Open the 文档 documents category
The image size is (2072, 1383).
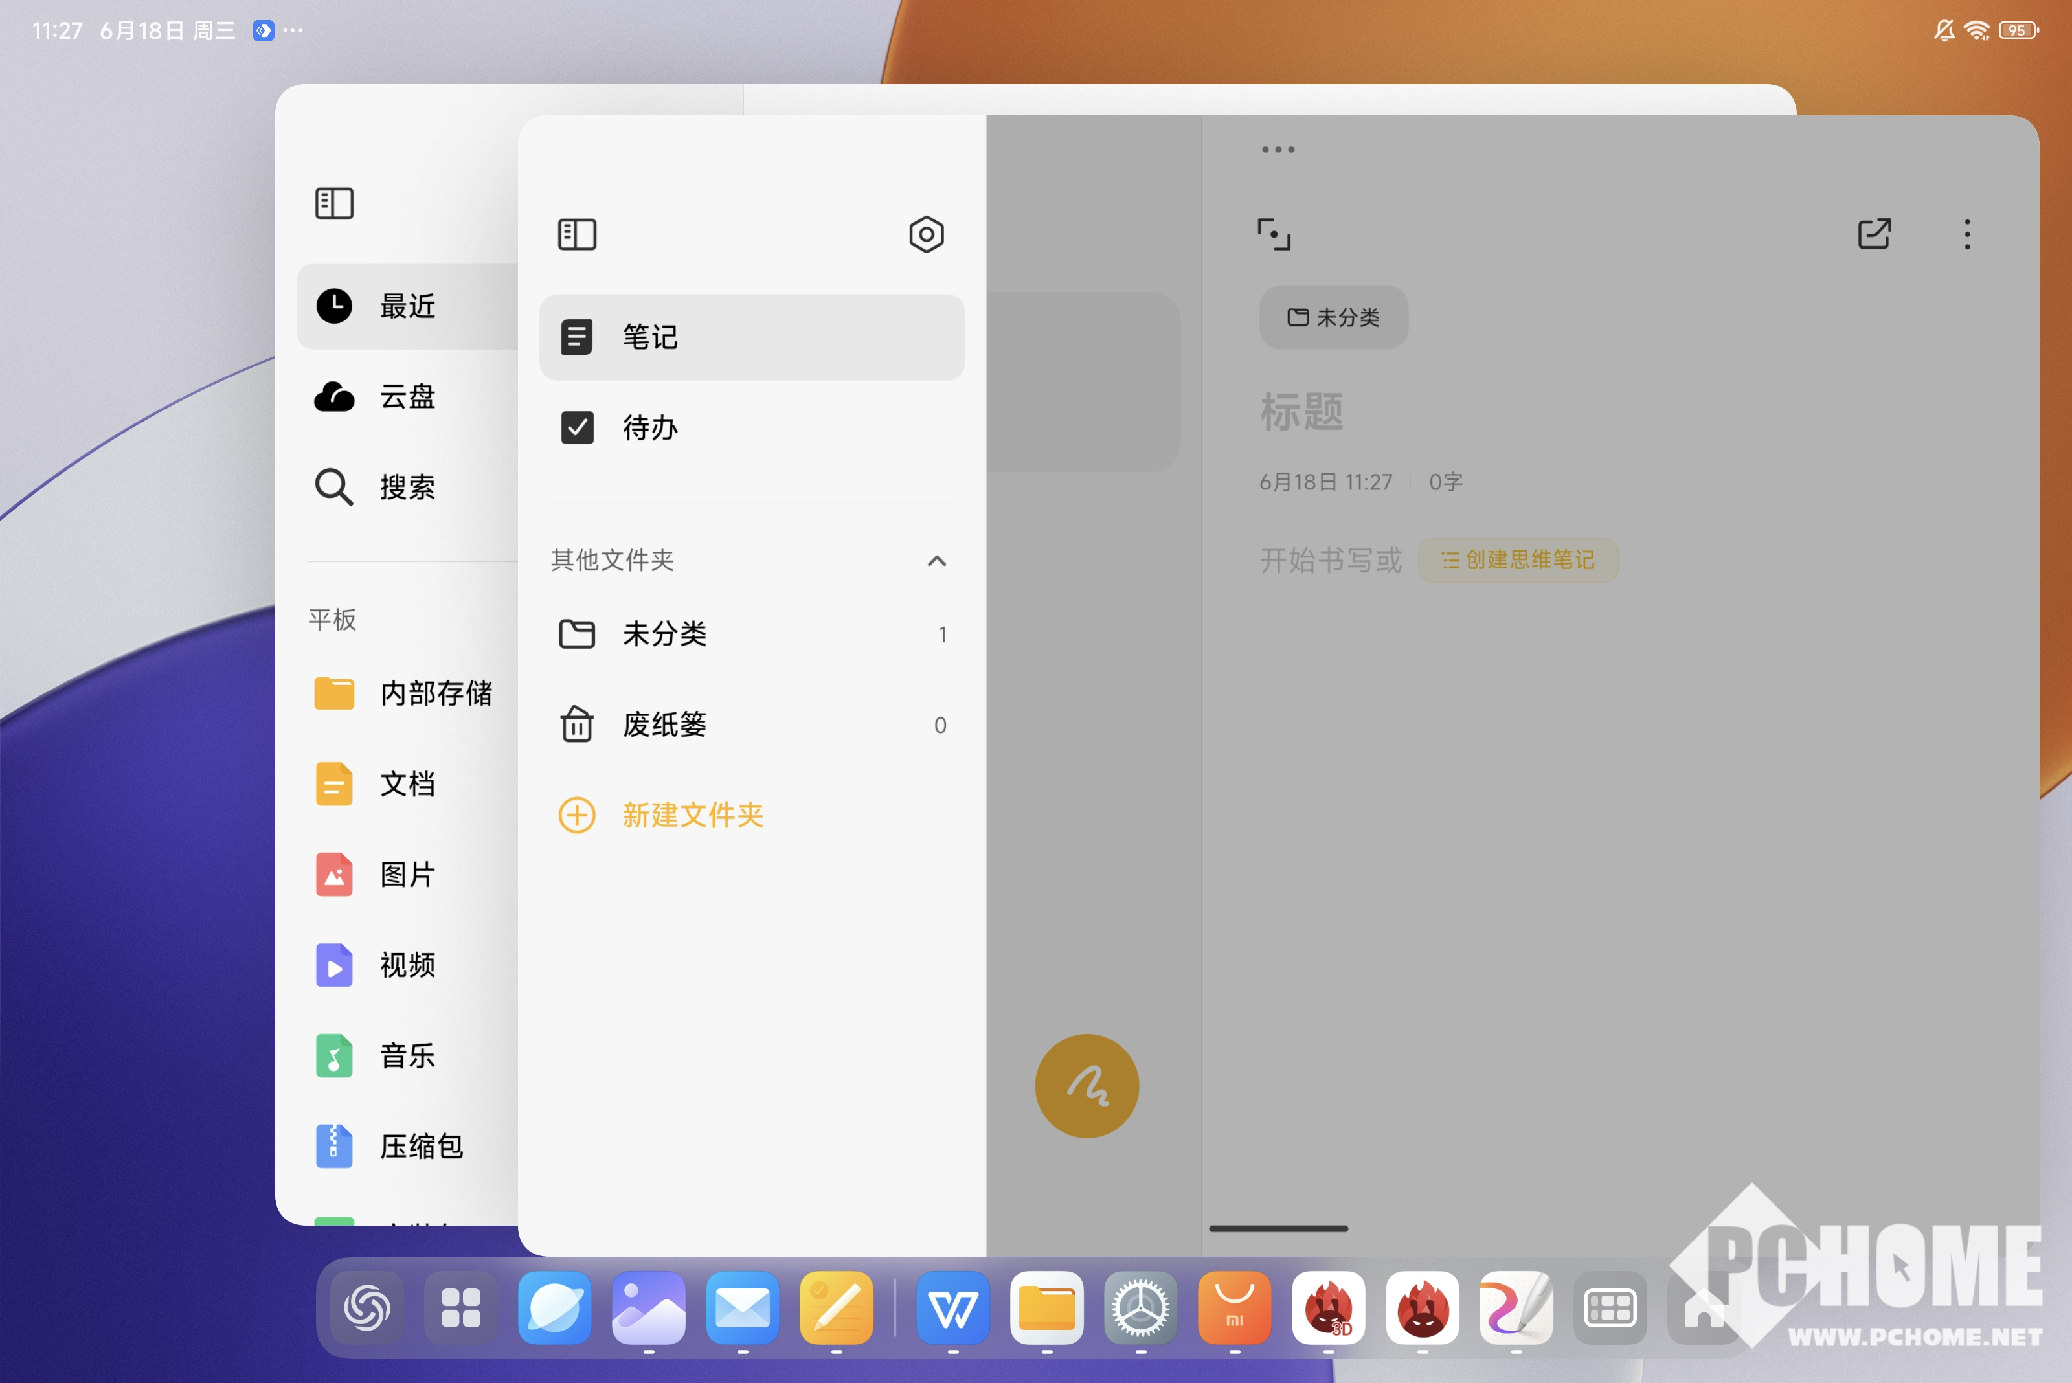(407, 784)
